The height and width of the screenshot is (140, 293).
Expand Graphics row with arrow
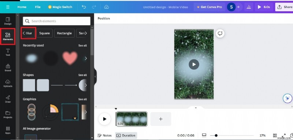pyautogui.click(x=86, y=112)
